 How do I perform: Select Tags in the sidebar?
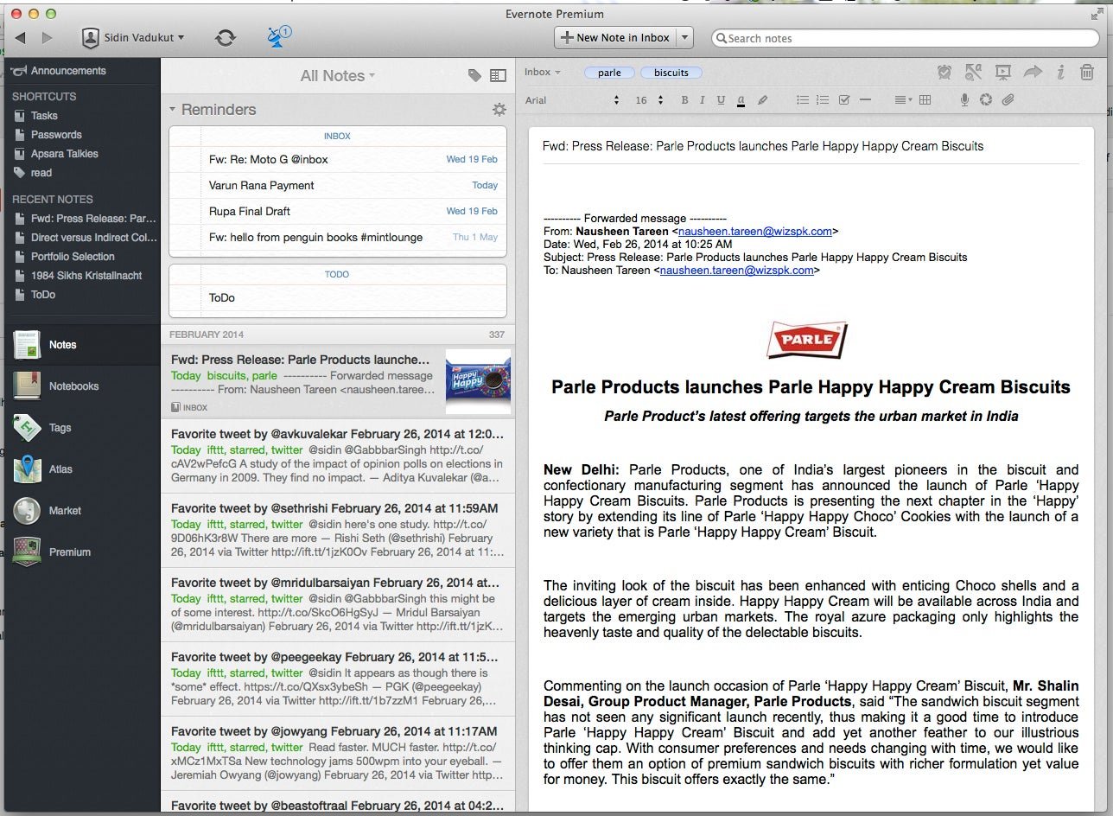pyautogui.click(x=80, y=428)
